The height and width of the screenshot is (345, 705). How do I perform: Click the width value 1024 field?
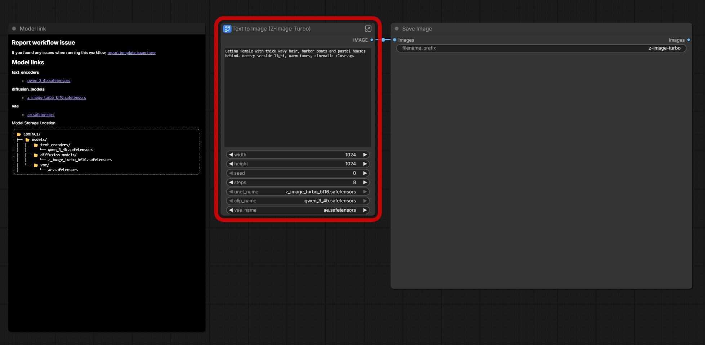pyautogui.click(x=298, y=155)
